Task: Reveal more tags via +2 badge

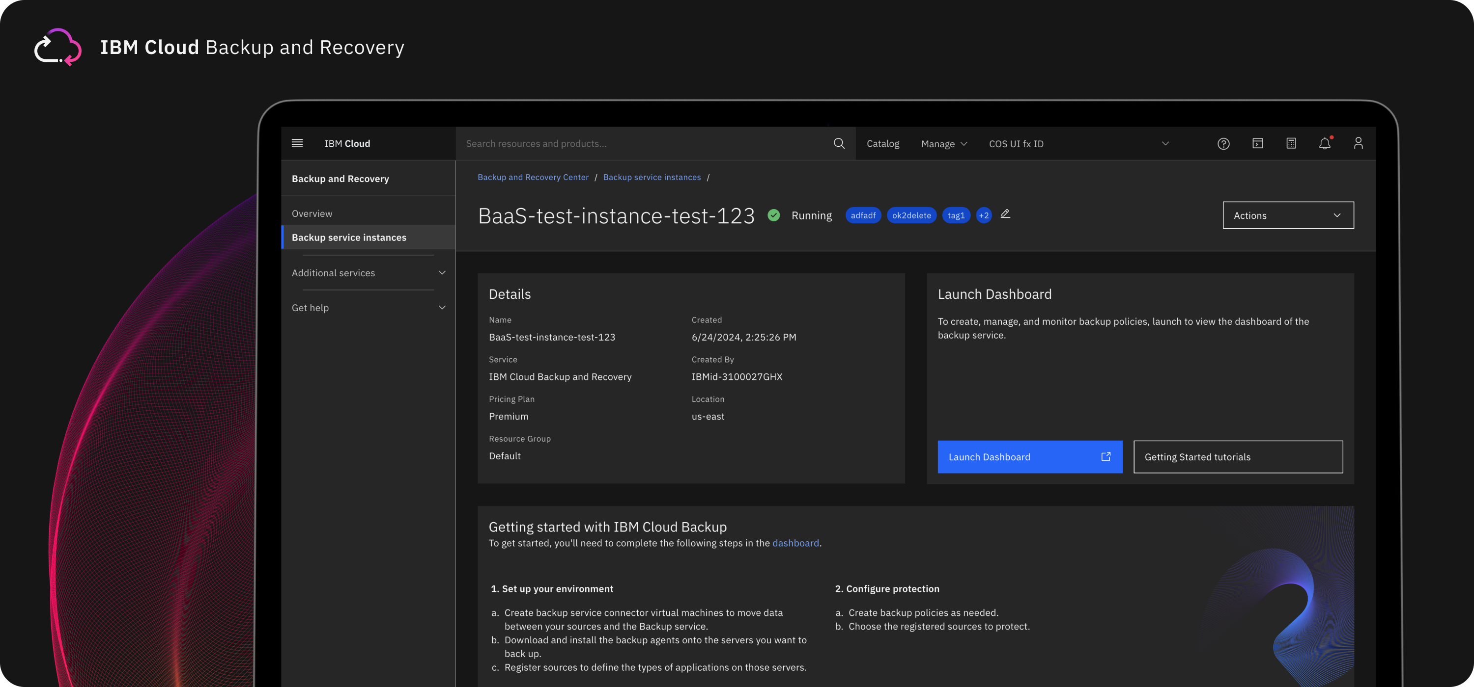Action: click(984, 215)
